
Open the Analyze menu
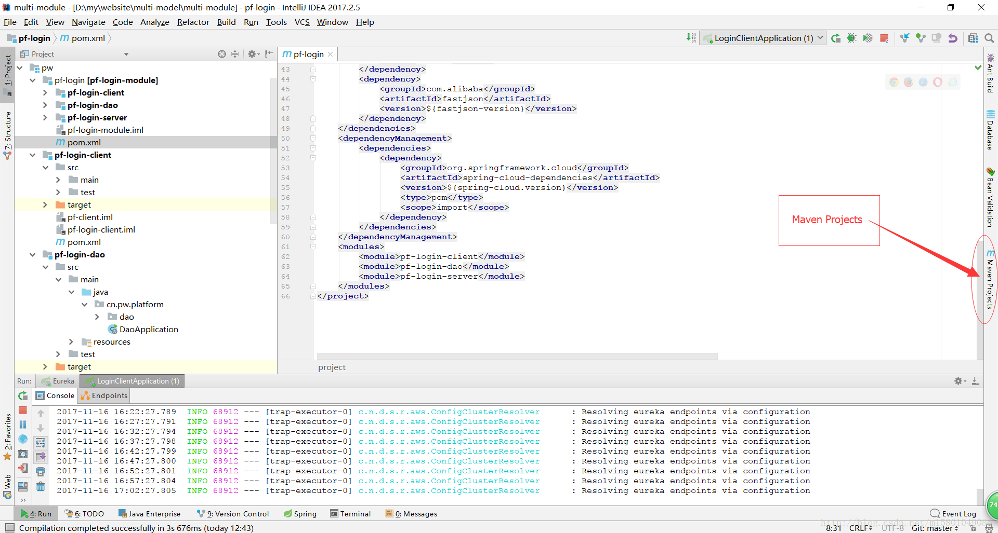(x=154, y=22)
